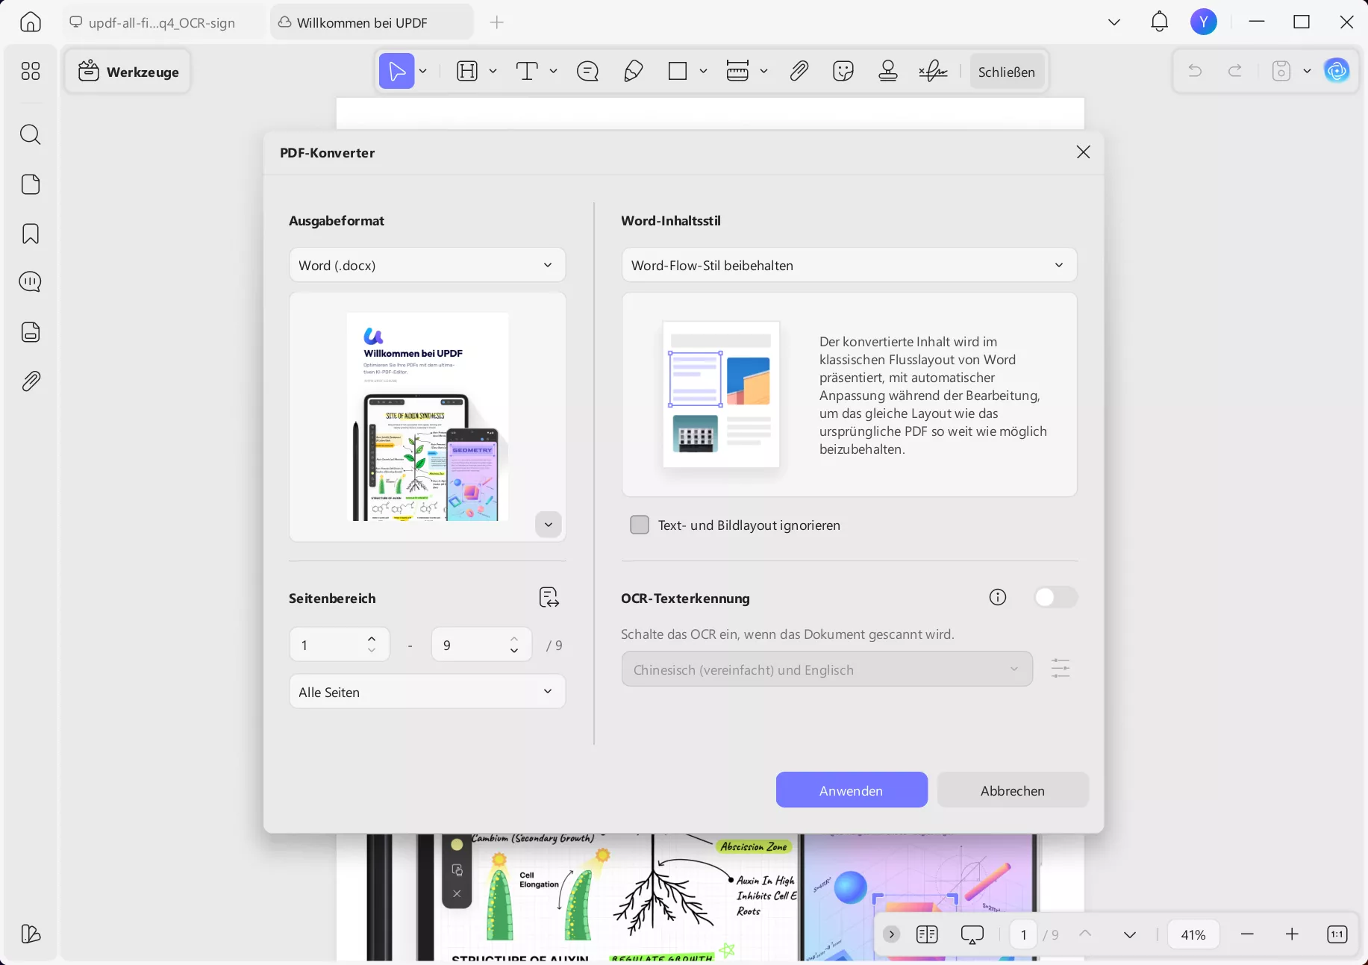Viewport: 1368px width, 965px height.
Task: Click the user avatar Y
Action: pos(1203,22)
